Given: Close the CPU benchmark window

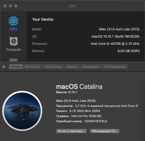Looking at the screenshot, I should [x=5, y=6].
